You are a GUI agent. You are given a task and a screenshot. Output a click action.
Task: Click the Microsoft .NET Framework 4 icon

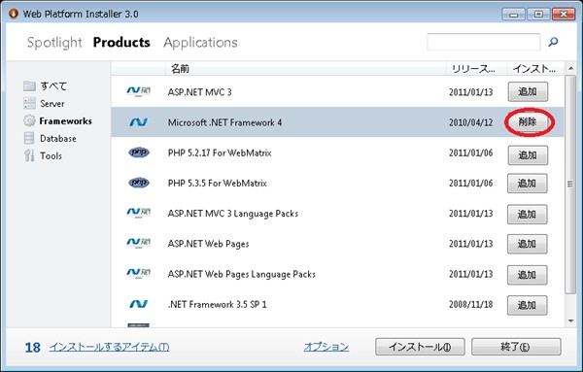pyautogui.click(x=138, y=121)
